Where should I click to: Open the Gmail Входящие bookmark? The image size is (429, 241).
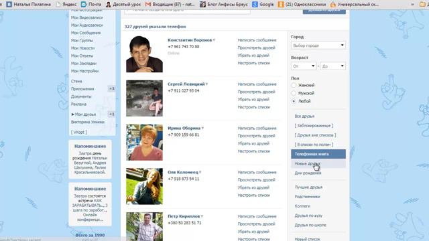[x=170, y=5]
